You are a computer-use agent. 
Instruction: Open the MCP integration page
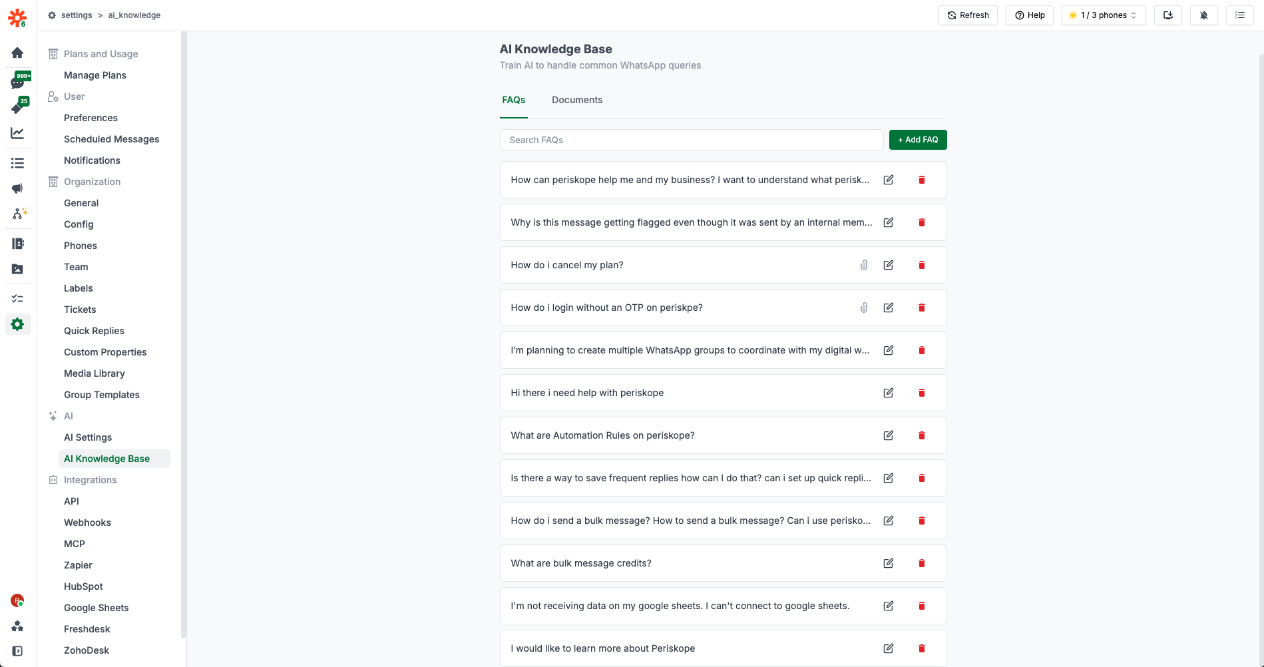pyautogui.click(x=75, y=544)
